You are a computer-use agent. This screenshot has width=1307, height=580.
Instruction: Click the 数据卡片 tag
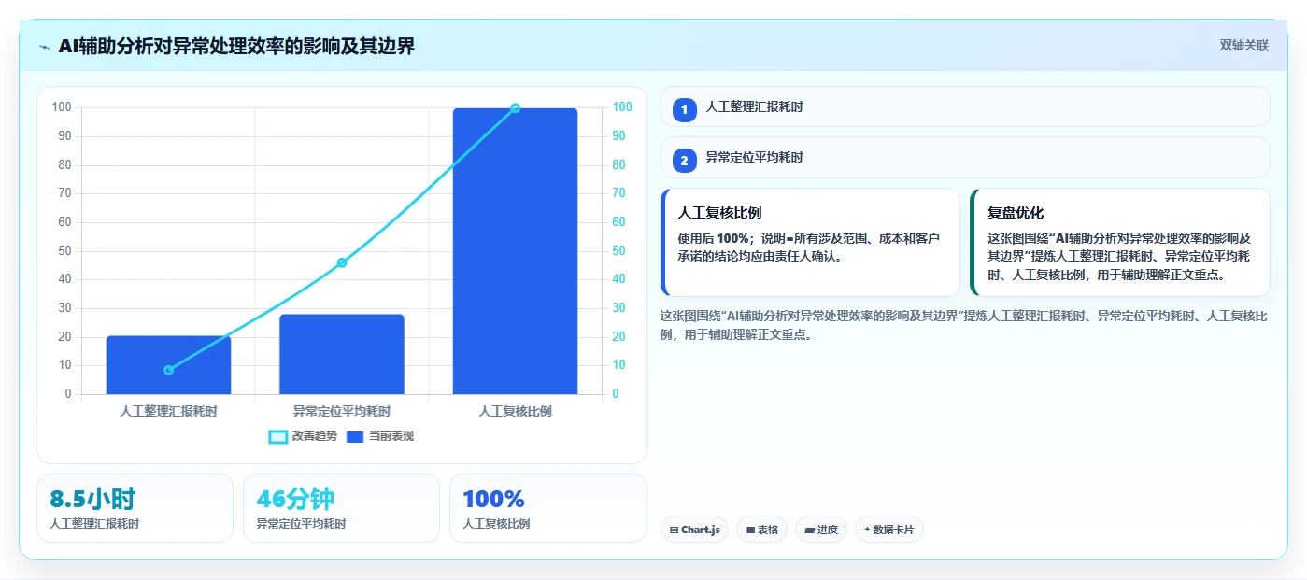tap(889, 530)
